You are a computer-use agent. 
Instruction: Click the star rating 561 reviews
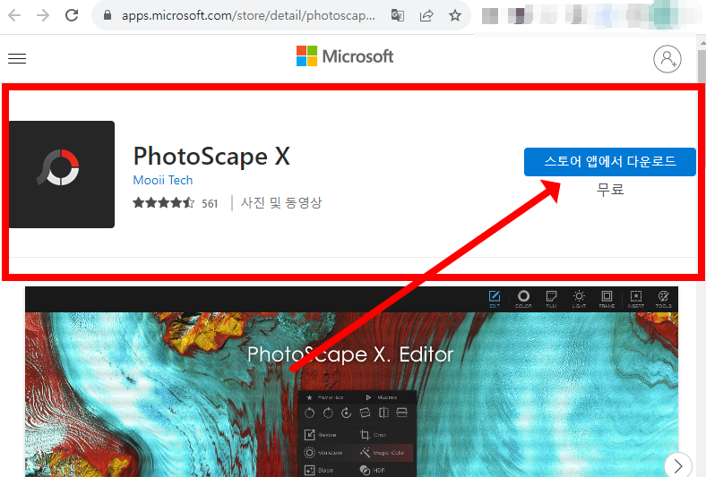[175, 203]
